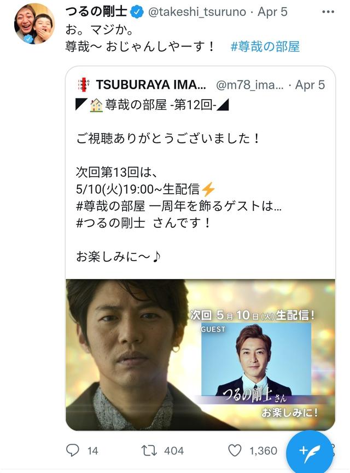Tap the reply speech bubble icon
This screenshot has height=473, width=350.
[x=72, y=451]
